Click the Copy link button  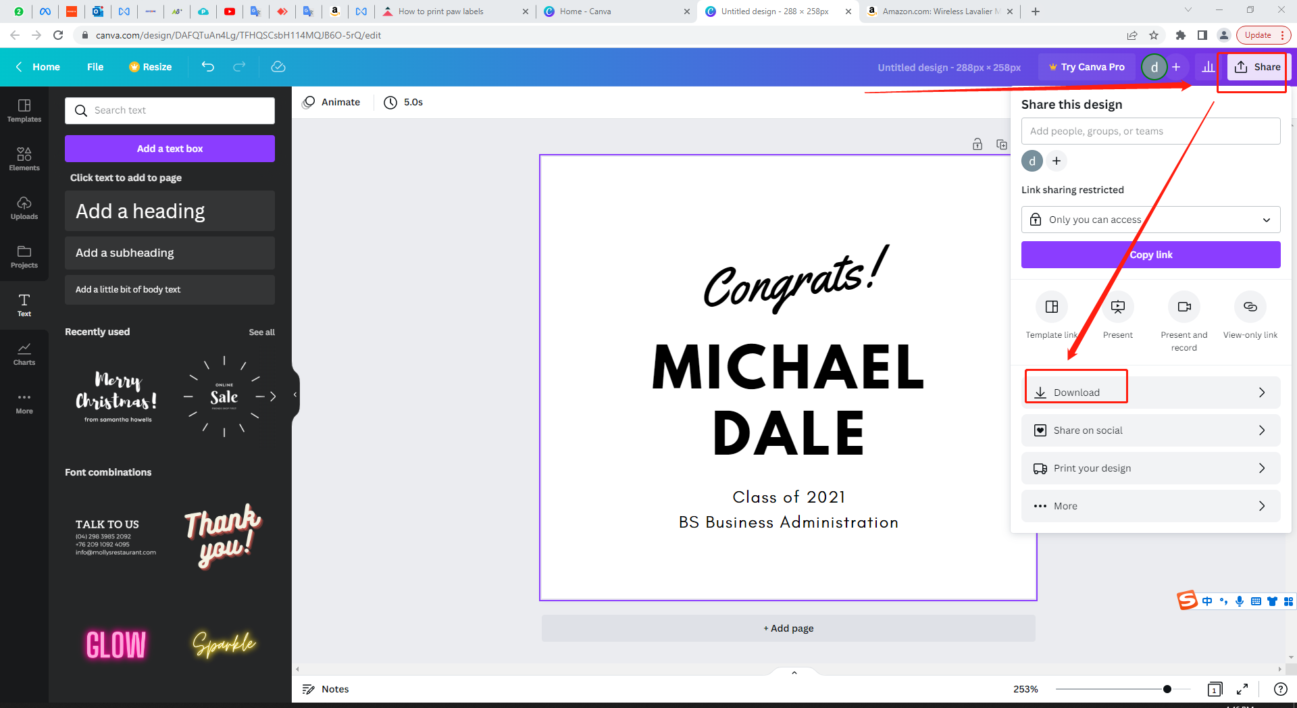[x=1150, y=255]
